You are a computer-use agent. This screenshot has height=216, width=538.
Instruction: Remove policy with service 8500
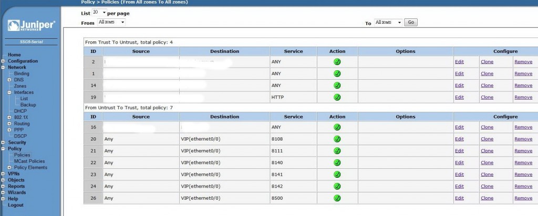pyautogui.click(x=523, y=198)
